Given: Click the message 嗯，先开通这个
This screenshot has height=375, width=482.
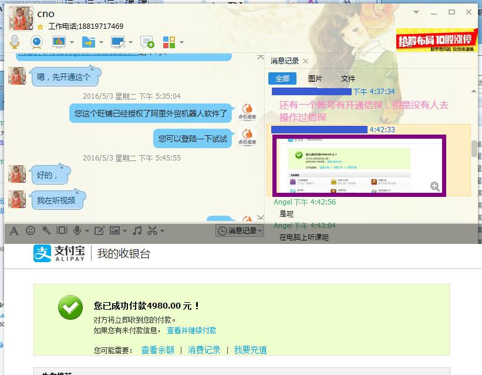Looking at the screenshot, I should 65,76.
